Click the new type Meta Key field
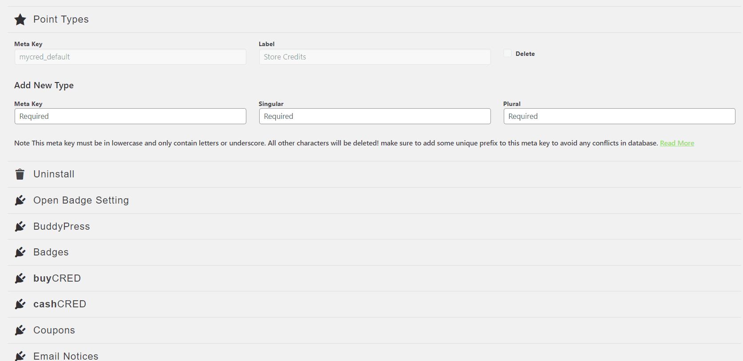The image size is (743, 361). pyautogui.click(x=130, y=116)
